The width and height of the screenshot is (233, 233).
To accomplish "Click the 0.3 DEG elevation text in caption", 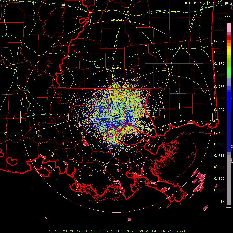I will [x=124, y=231].
